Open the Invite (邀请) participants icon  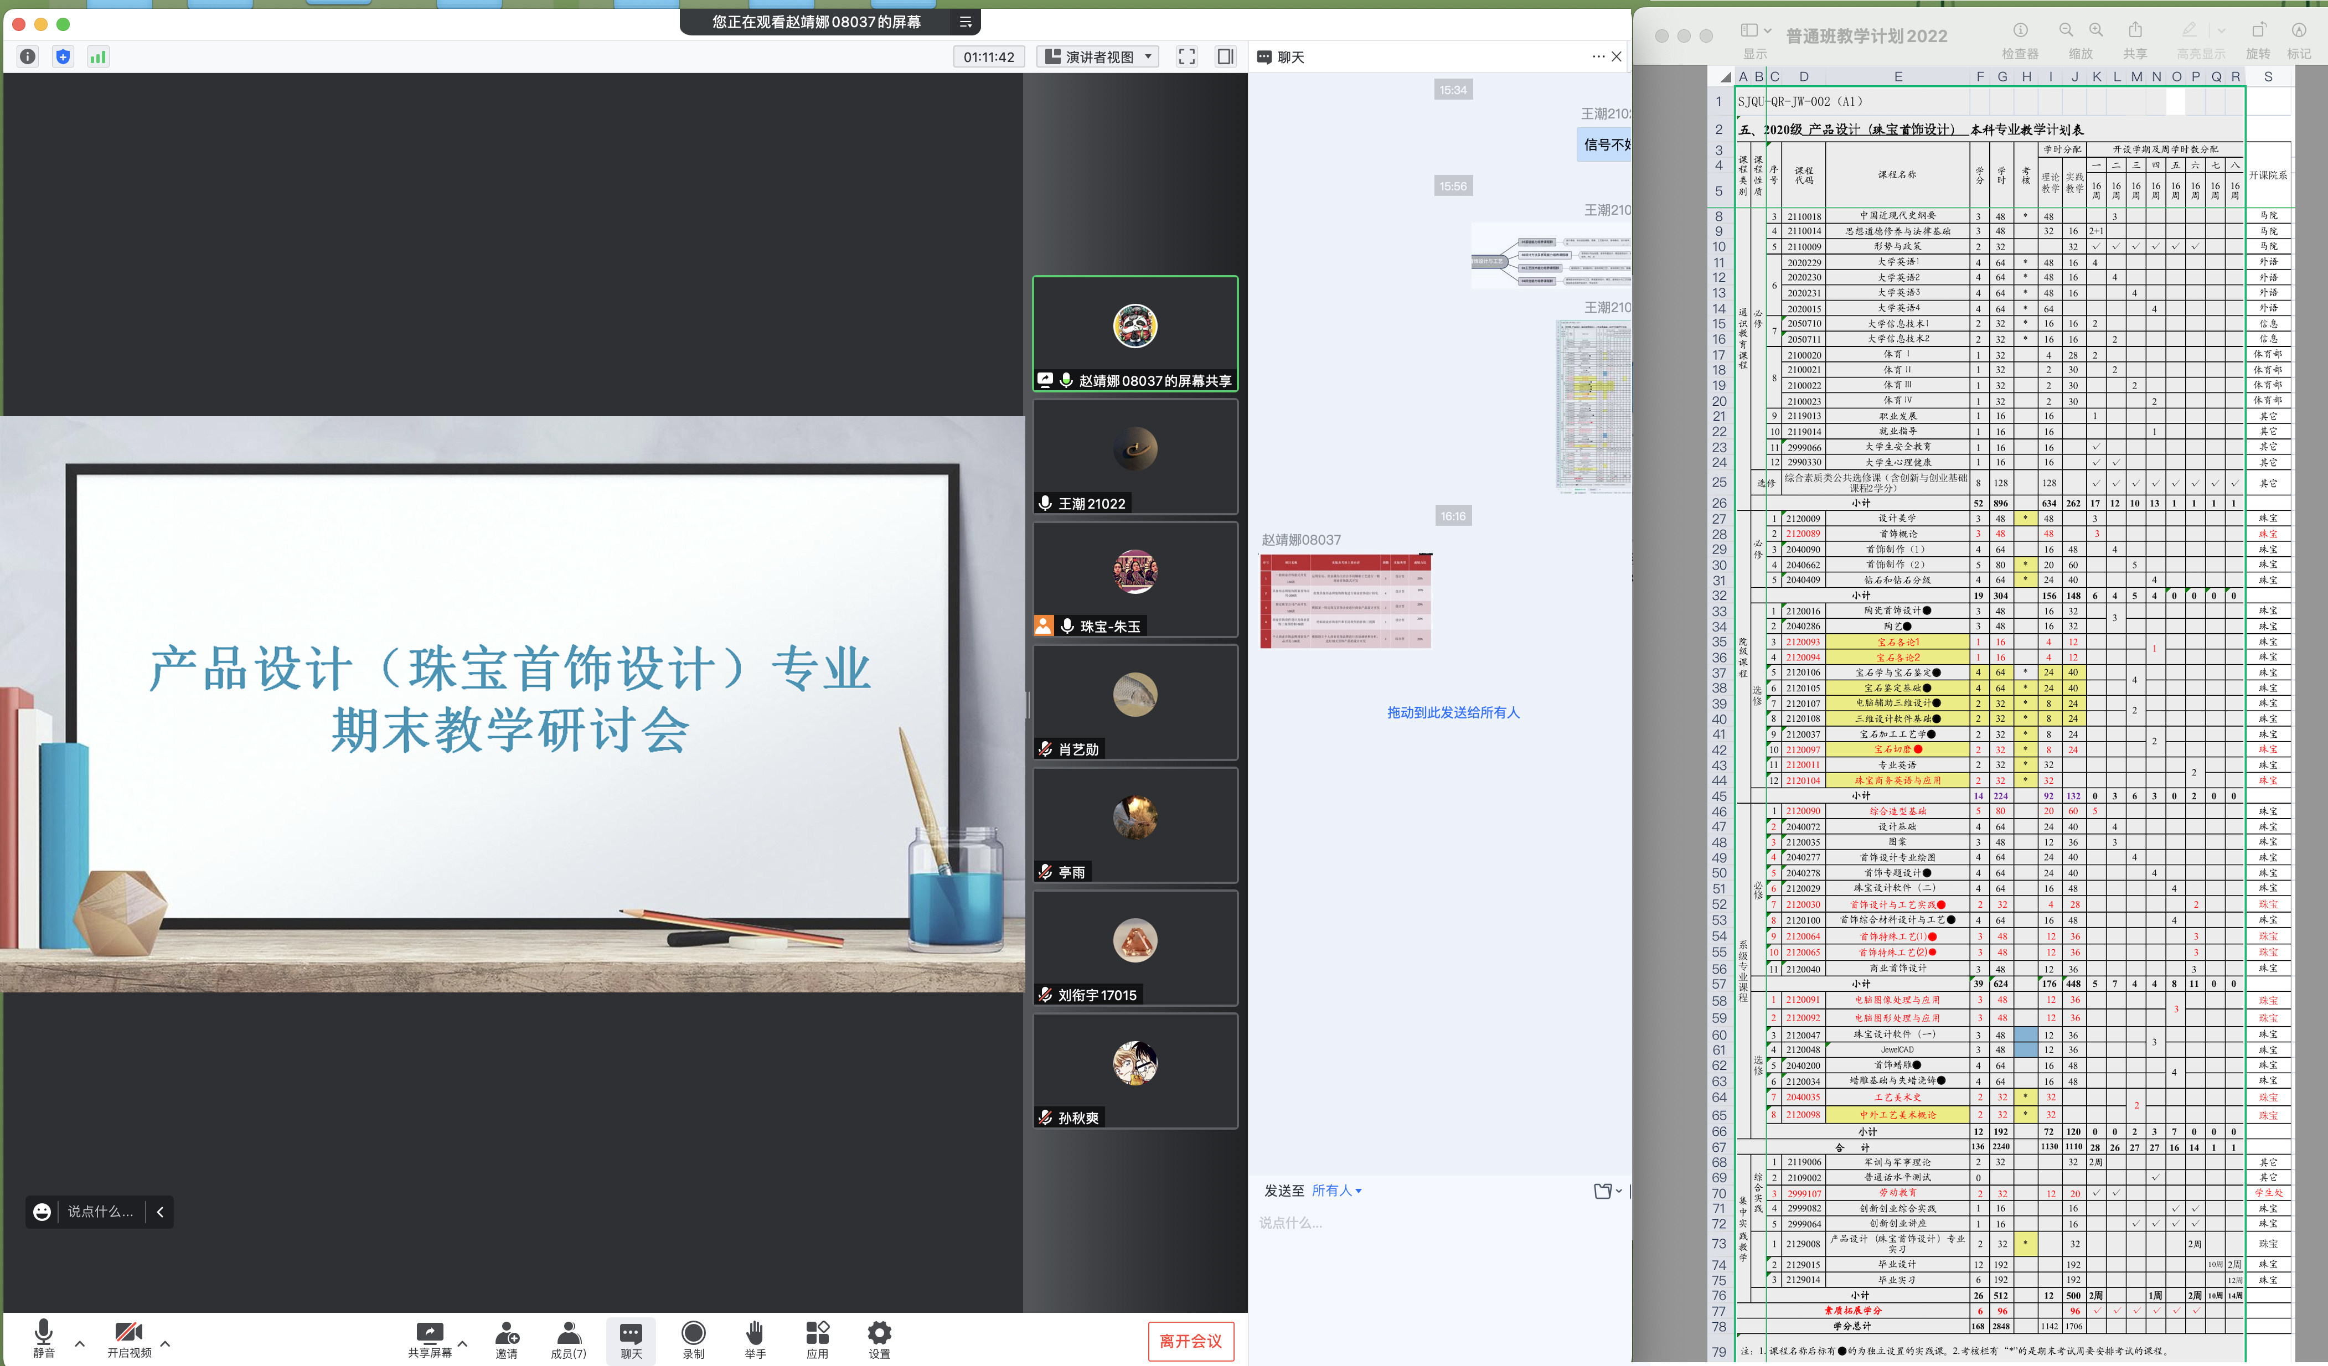point(506,1333)
